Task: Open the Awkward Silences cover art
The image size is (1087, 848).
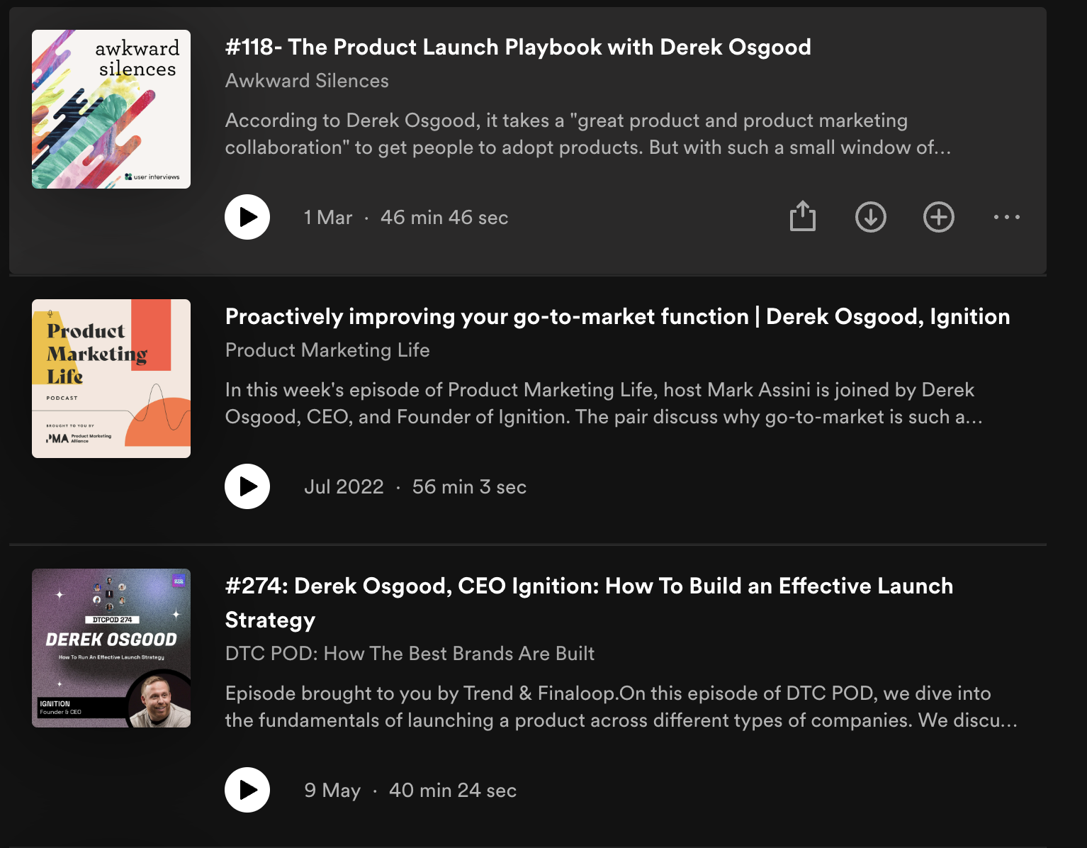Action: point(111,109)
